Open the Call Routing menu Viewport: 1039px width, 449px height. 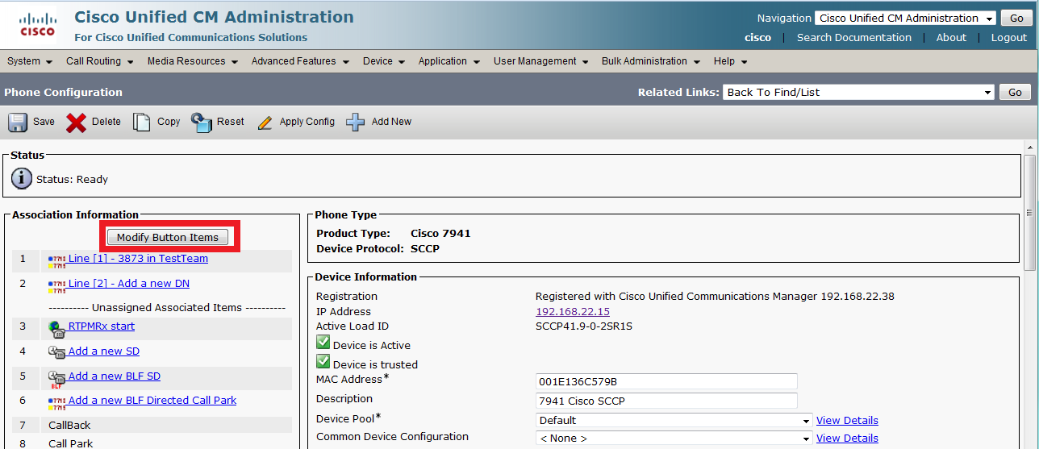98,61
